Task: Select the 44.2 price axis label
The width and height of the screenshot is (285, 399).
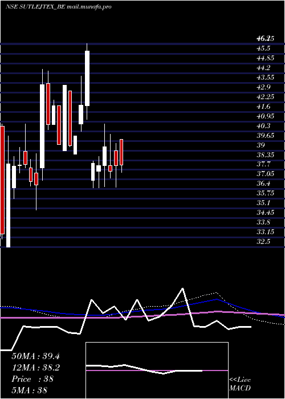Action: pyautogui.click(x=263, y=68)
